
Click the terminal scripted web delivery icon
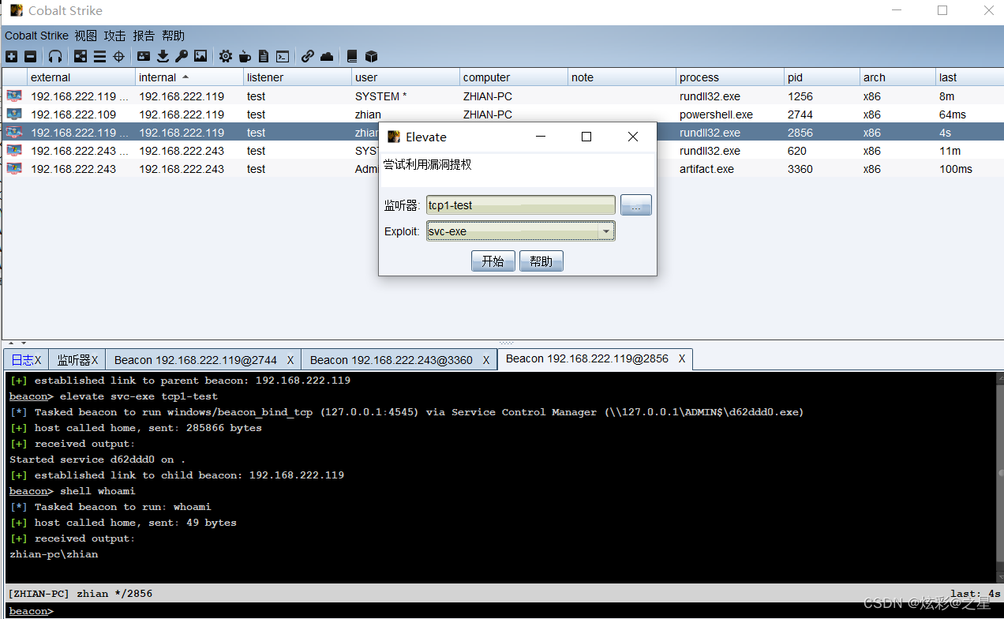coord(283,56)
